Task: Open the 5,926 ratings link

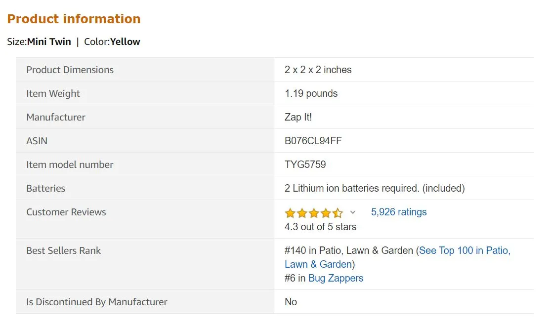Action: tap(398, 212)
